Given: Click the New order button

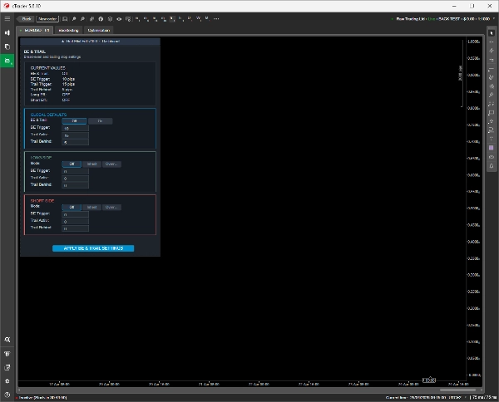Looking at the screenshot, I should point(47,19).
